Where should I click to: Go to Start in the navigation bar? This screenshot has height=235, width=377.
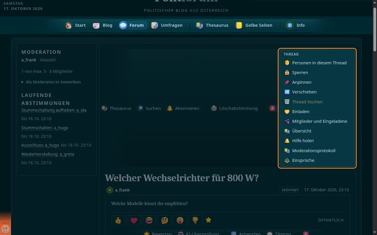tap(76, 25)
